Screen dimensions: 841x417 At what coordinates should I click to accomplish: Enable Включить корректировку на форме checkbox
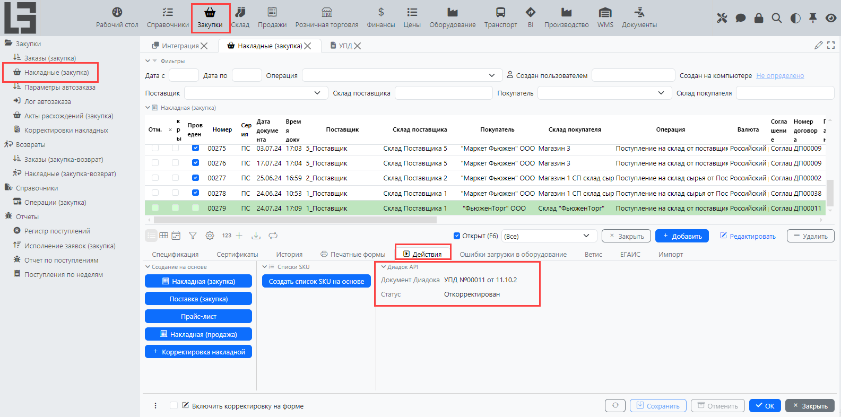[x=174, y=406]
